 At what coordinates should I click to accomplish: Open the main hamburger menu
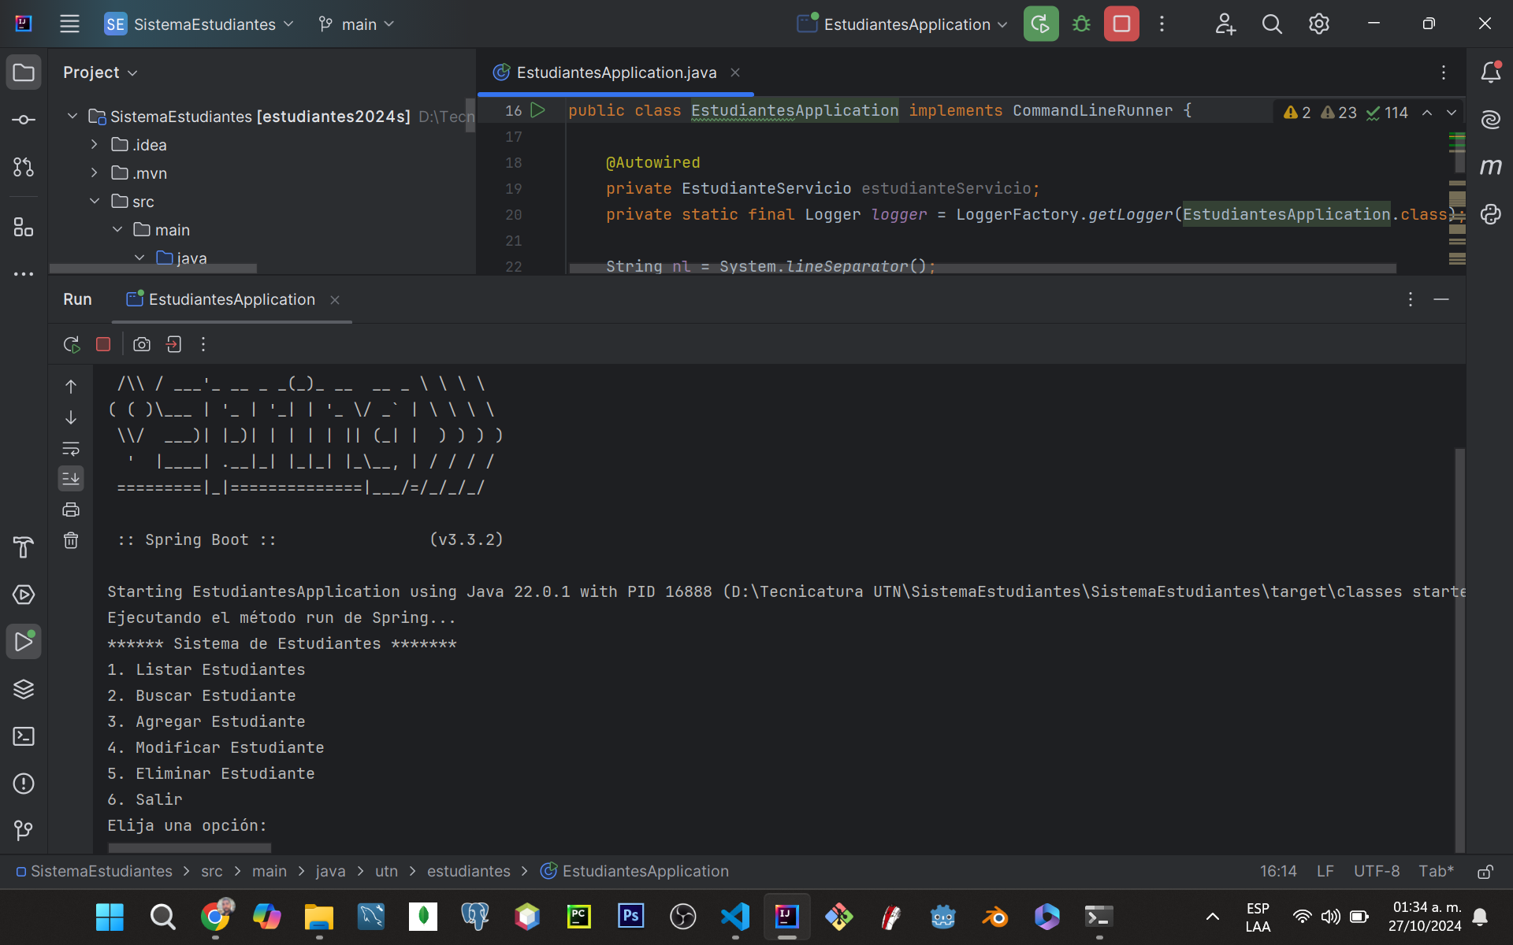point(69,24)
